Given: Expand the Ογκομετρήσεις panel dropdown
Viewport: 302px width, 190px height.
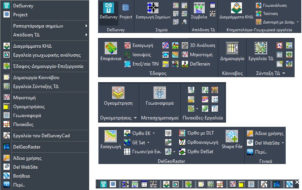Looking at the screenshot, I should point(135,118).
